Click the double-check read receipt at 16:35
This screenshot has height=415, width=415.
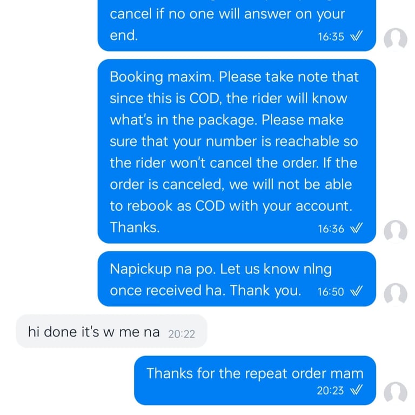tap(356, 37)
